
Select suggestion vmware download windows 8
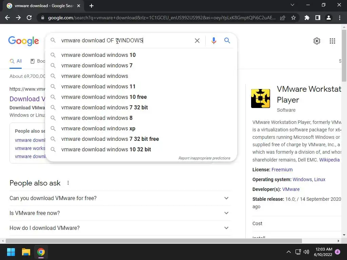(x=141, y=118)
